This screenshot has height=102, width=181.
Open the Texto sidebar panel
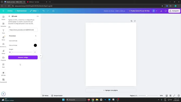(x=3, y=31)
